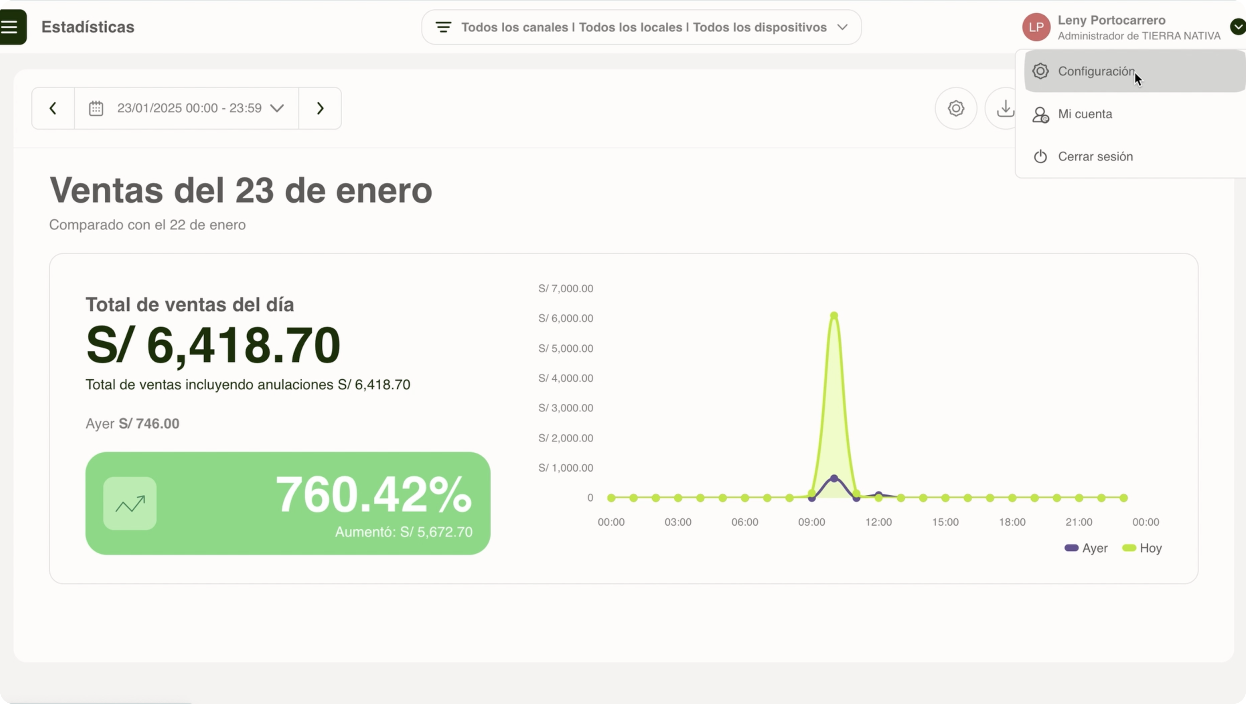Click the statistics settings gear icon
The image size is (1246, 704).
(x=956, y=108)
